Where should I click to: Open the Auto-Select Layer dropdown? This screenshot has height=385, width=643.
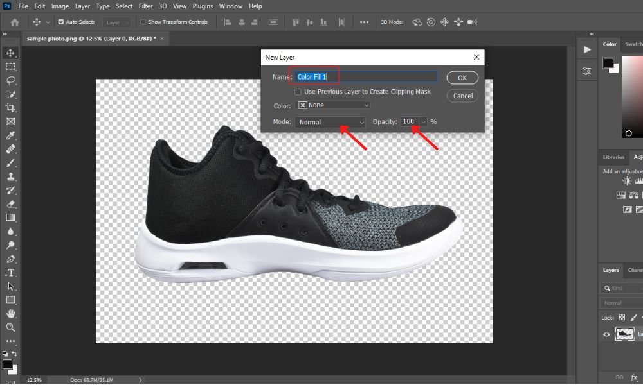click(x=116, y=22)
